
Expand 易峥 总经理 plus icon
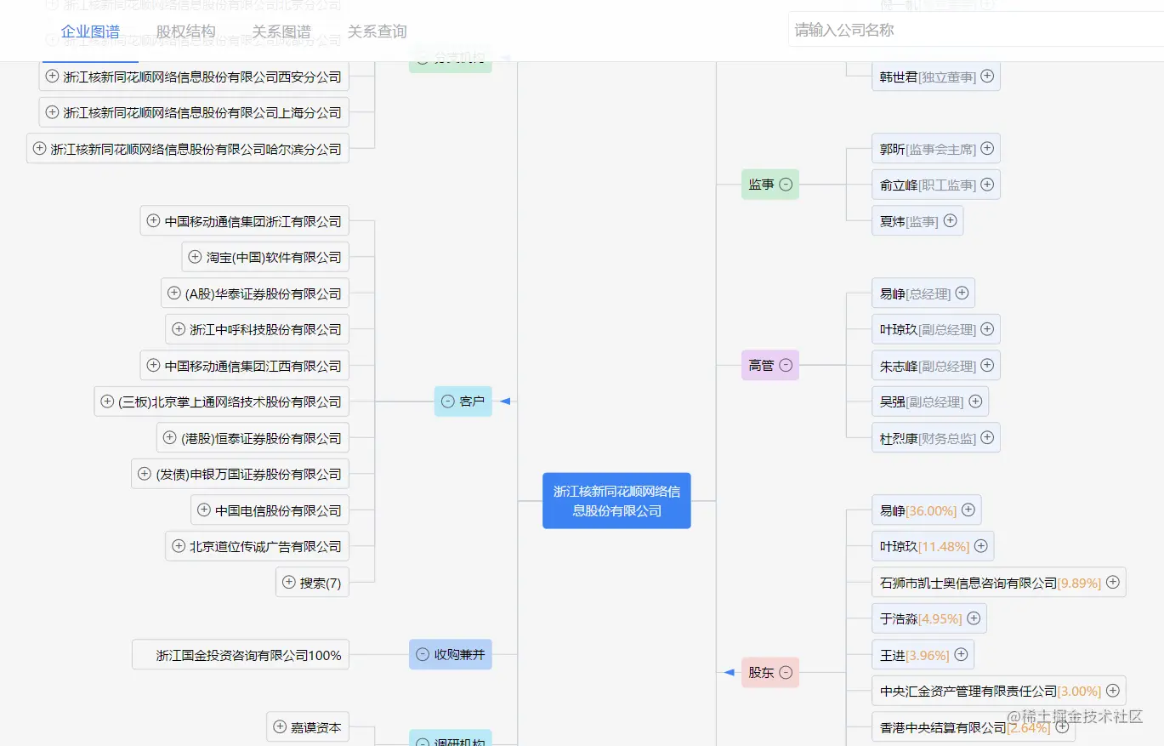coord(962,293)
